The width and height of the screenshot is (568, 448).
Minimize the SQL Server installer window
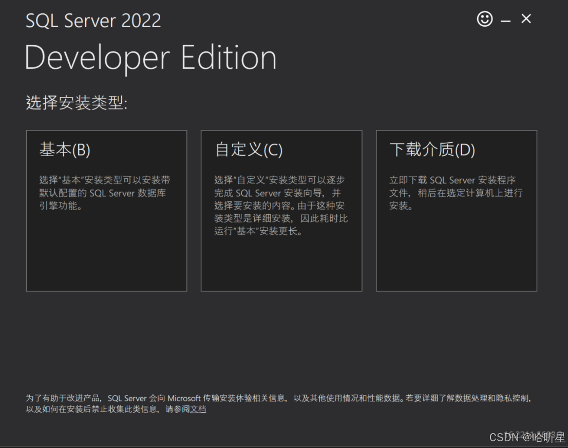(x=506, y=22)
